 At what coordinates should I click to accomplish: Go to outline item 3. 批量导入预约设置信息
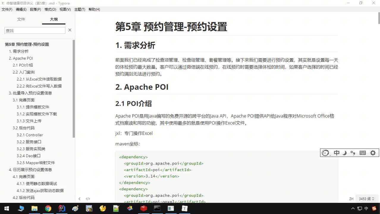tap(30, 93)
